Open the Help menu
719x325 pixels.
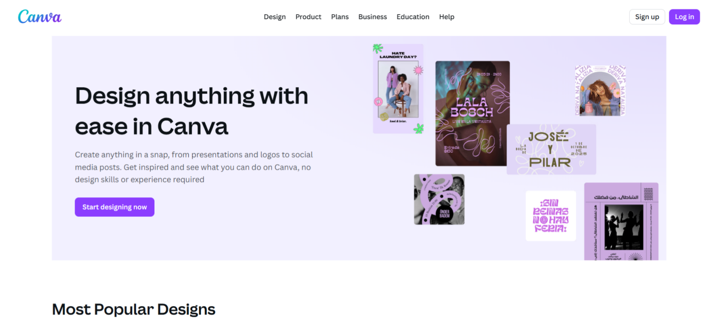click(446, 16)
